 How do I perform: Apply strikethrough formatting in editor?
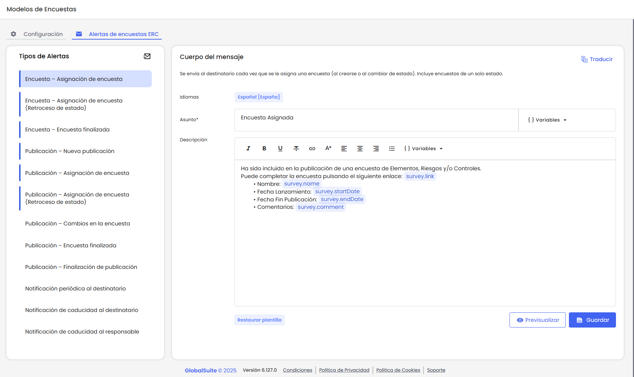pos(296,148)
